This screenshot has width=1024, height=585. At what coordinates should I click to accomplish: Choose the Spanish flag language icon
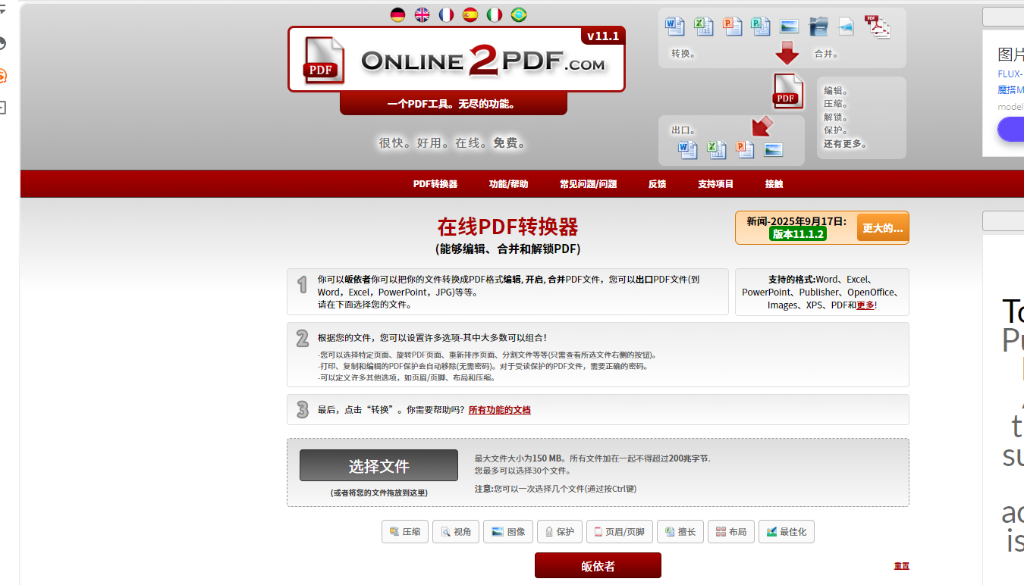pos(470,15)
